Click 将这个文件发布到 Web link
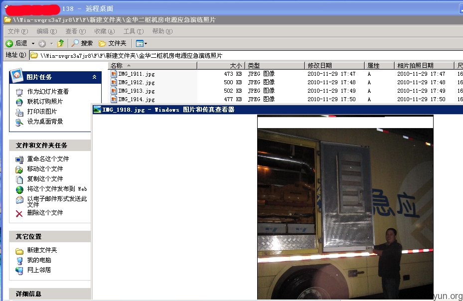Screen dimensions: 463x301 click(x=57, y=189)
